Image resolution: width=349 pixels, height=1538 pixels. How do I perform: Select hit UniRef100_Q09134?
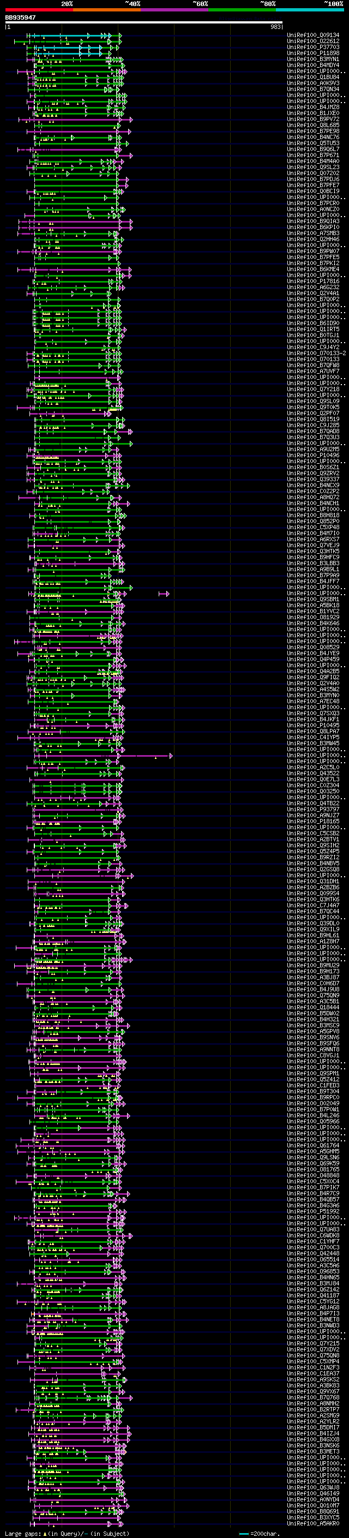313,35
